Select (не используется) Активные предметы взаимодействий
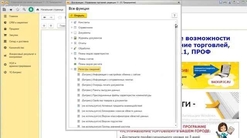Image resolution: width=247 pixels, height=138 pixels. tap(112, 106)
